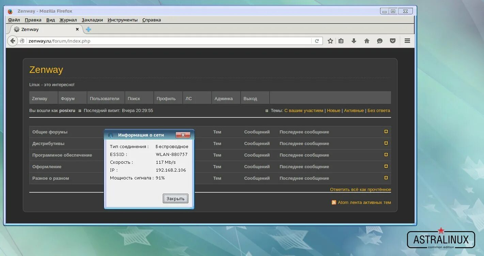The image size is (484, 256).
Task: Open Pocket icon in Firefox toolbar
Action: click(393, 41)
